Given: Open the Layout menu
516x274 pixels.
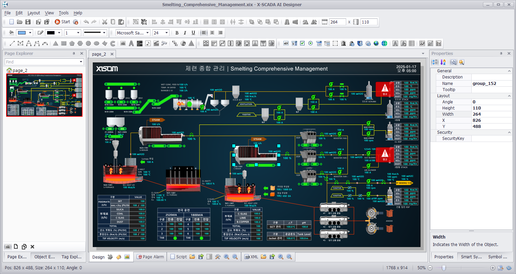Looking at the screenshot, I should tap(34, 13).
